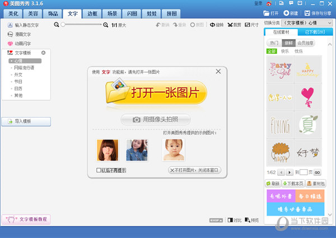Check the 以后不再提示 checkbox
This screenshot has width=336, height=238.
pos(99,170)
